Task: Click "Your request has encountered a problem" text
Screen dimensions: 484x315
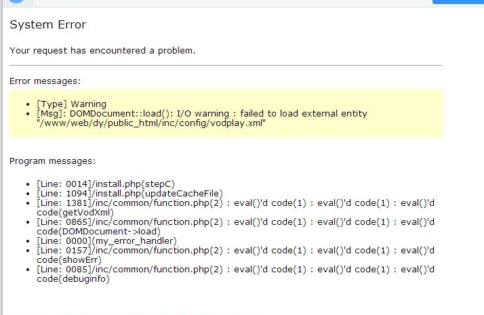Action: [x=102, y=50]
